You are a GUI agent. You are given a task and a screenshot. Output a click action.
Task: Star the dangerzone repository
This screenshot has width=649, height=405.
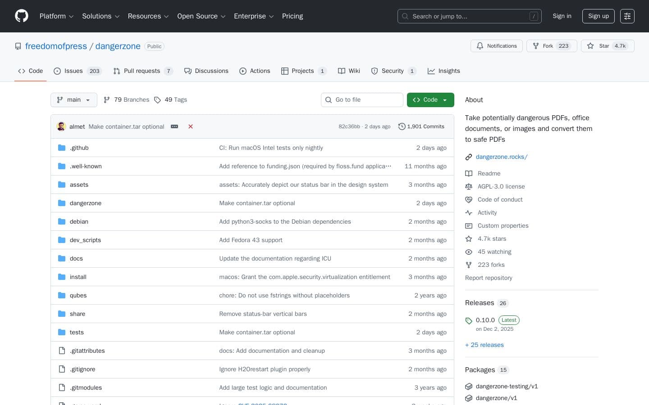click(x=608, y=46)
